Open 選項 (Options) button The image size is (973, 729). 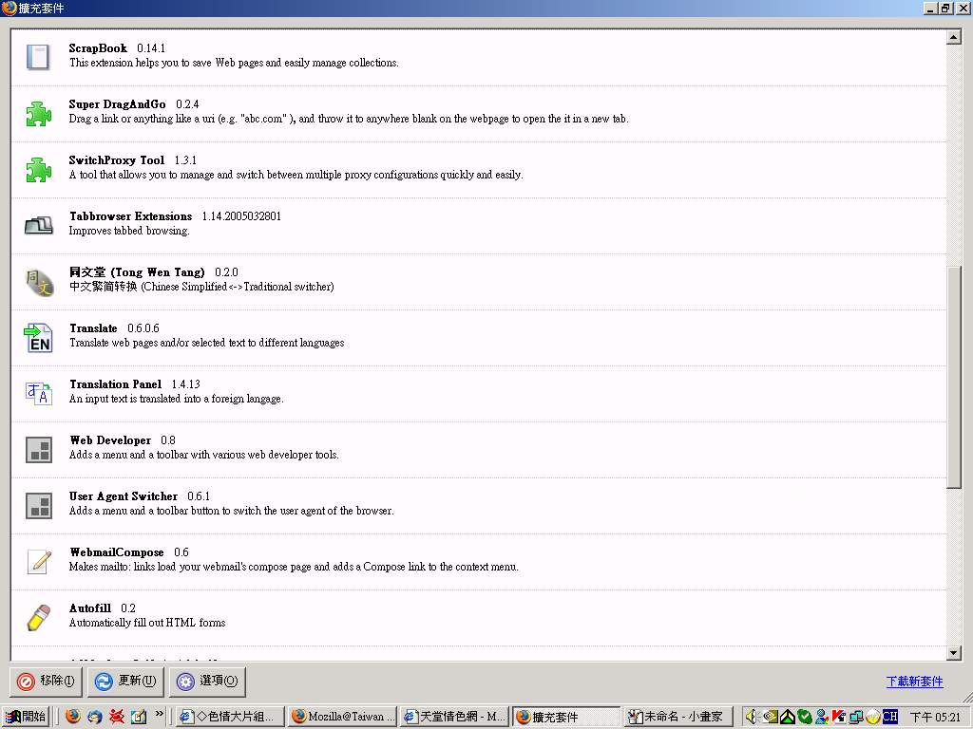click(x=207, y=682)
